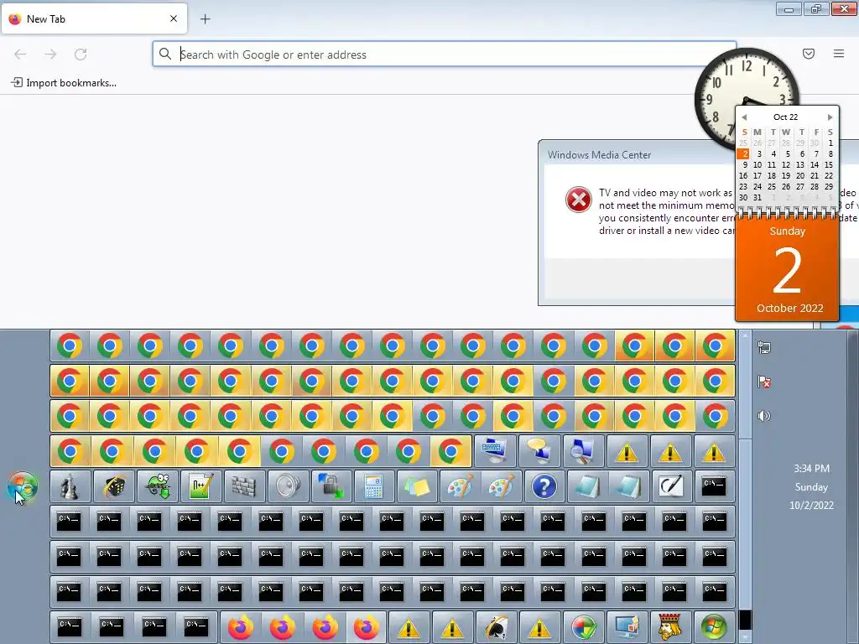Screen dimensions: 859x644
Task: Open the king card Solitaire icon
Action: [670, 627]
